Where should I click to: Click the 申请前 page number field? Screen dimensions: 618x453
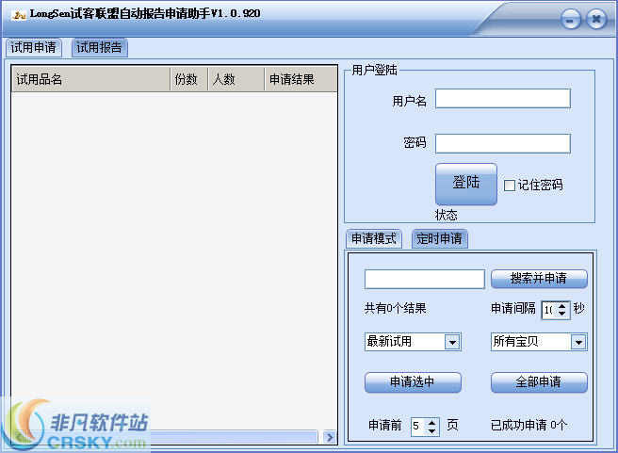tap(418, 427)
